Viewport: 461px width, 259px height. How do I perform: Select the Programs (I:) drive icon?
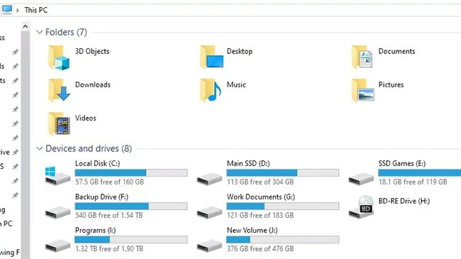click(57, 246)
